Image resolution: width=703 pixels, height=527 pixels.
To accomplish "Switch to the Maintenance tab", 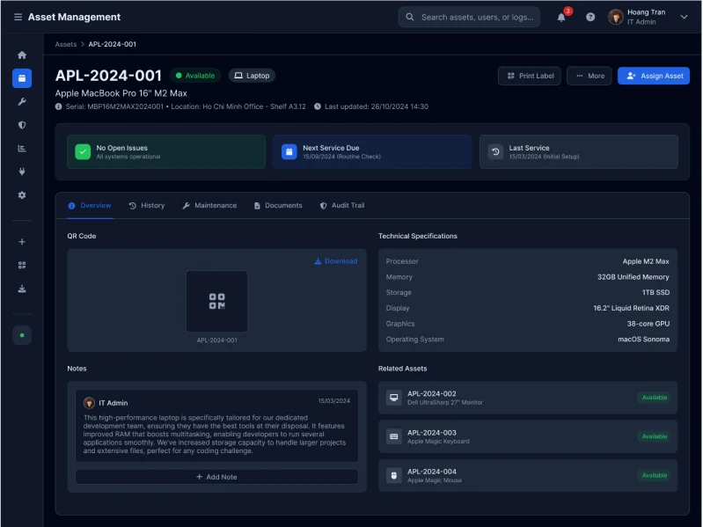I will 209,206.
